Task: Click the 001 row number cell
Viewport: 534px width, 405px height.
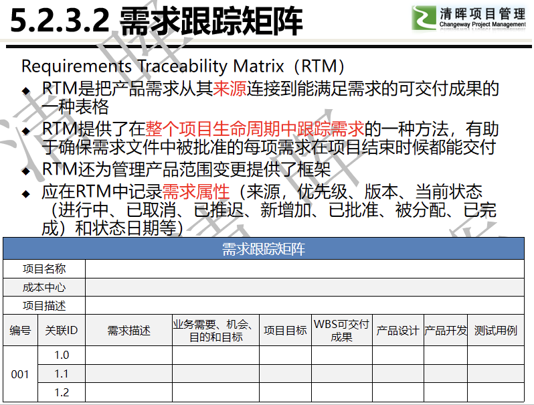Action: pos(20,374)
